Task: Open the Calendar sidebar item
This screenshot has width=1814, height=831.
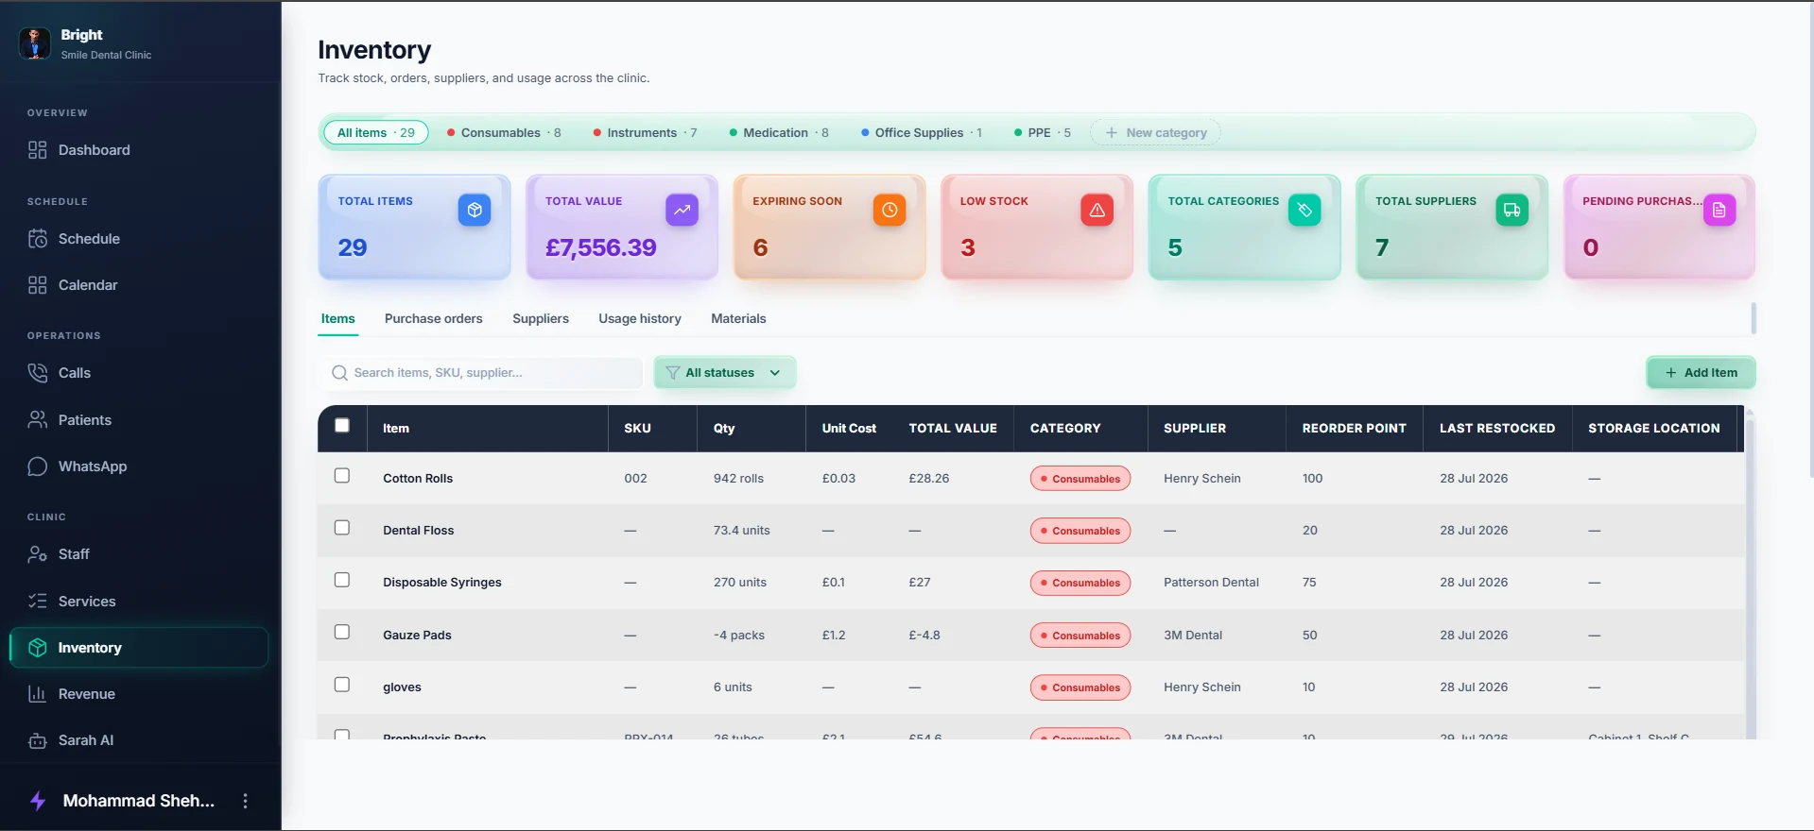Action: coord(139,285)
